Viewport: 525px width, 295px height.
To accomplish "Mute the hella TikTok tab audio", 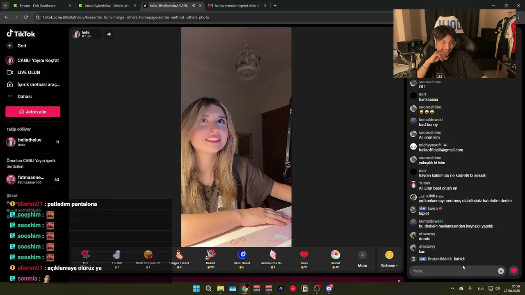I will (x=194, y=6).
